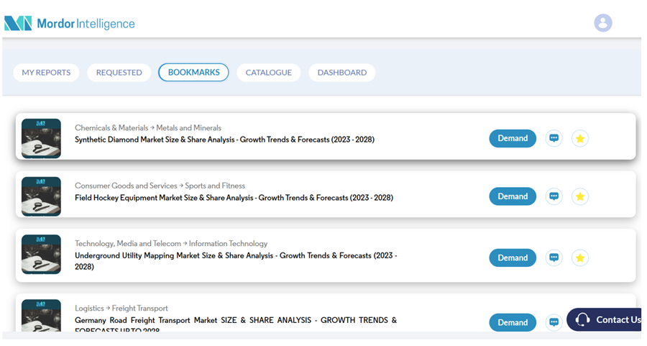The image size is (647, 346).
Task: Open chat icon for Underground Utility Mapping report
Action: (x=554, y=258)
